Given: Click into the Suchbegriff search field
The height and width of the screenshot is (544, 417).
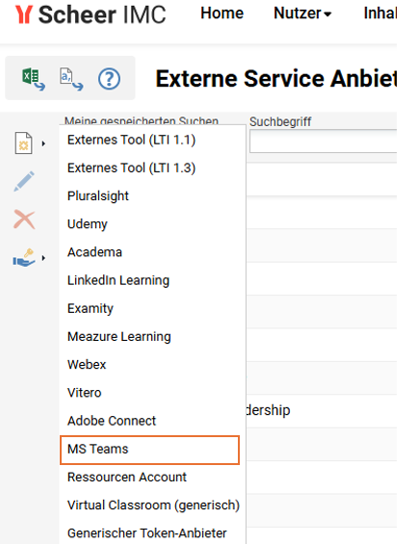Looking at the screenshot, I should (323, 142).
